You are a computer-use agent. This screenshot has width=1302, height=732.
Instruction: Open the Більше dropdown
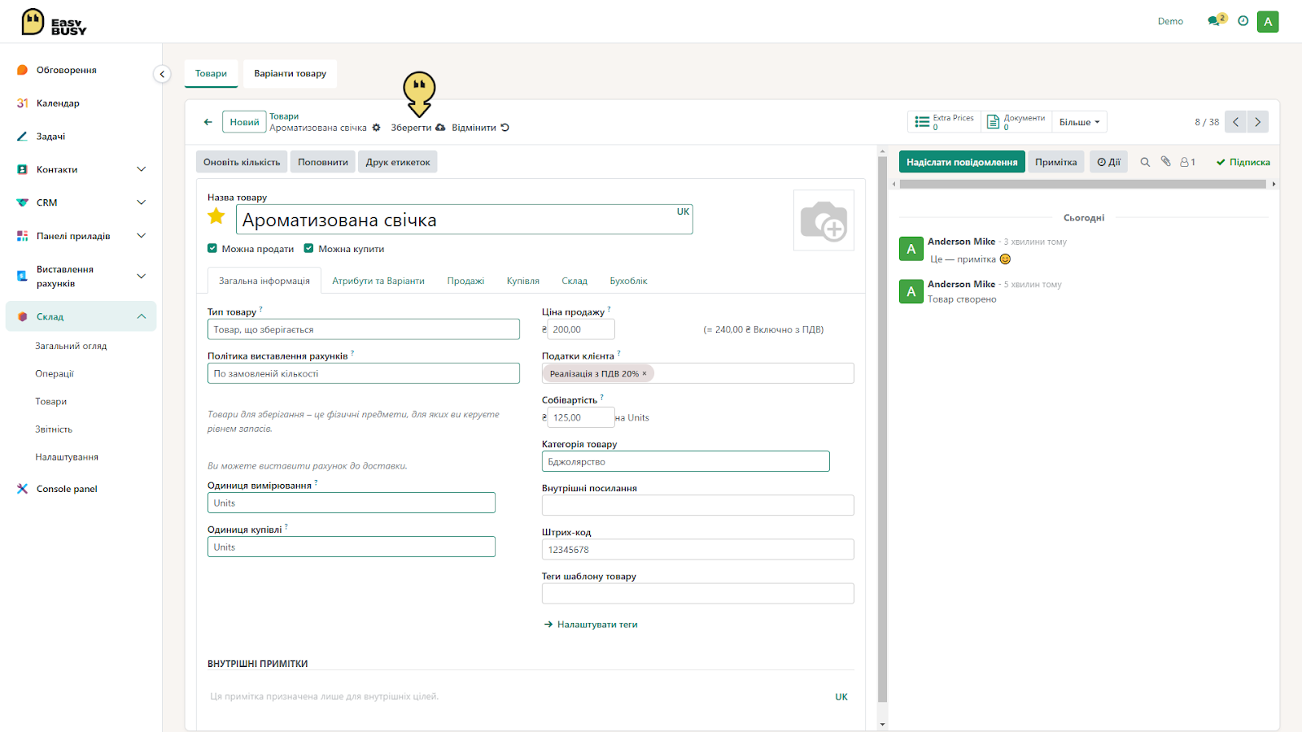tap(1079, 122)
